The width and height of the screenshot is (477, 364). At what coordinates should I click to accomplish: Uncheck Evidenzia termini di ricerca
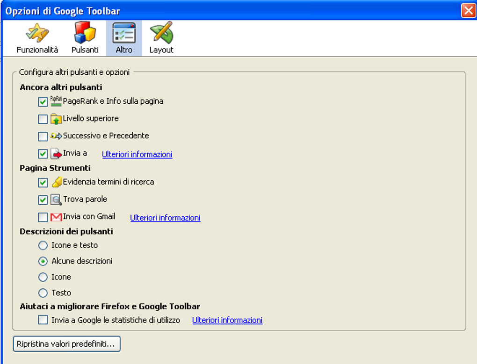pos(43,183)
